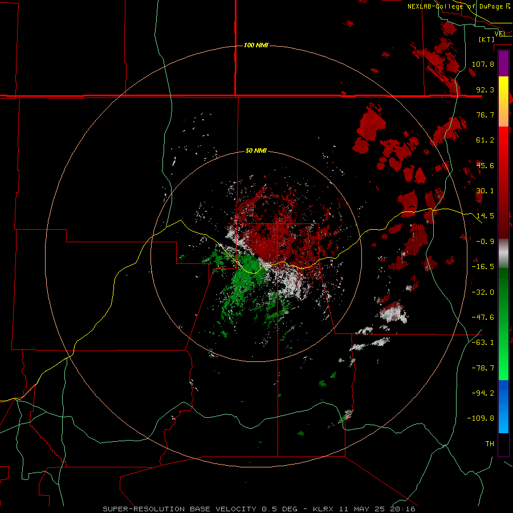The height and width of the screenshot is (513, 513).
Task: Click the -63.1 velocity scale value
Action: tap(483, 343)
